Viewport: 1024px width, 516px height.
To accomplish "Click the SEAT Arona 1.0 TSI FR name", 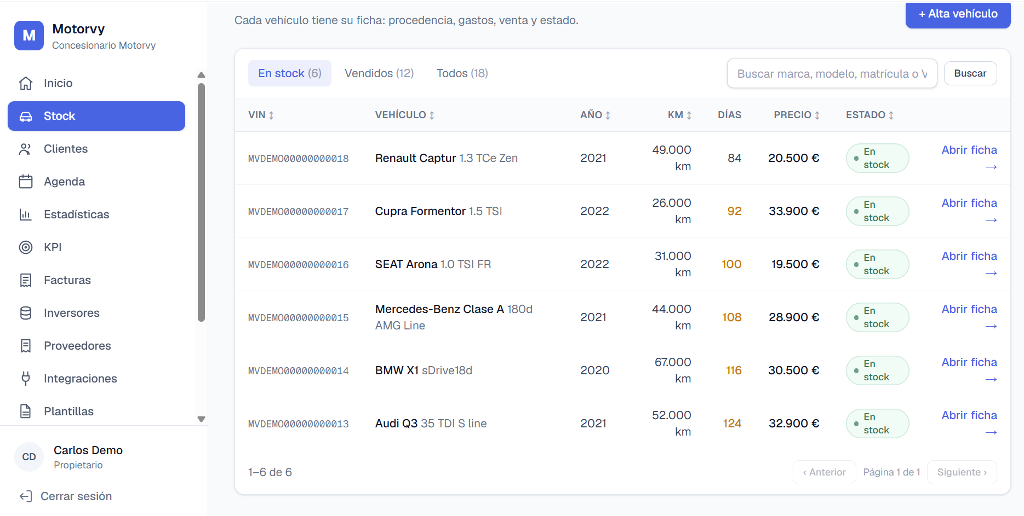I will pos(433,264).
